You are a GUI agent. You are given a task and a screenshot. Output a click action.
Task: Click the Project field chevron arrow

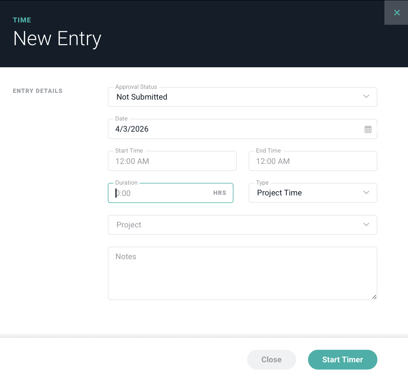click(366, 225)
